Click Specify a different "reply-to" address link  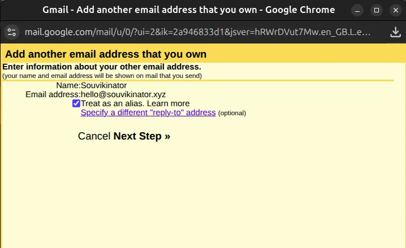click(x=148, y=112)
